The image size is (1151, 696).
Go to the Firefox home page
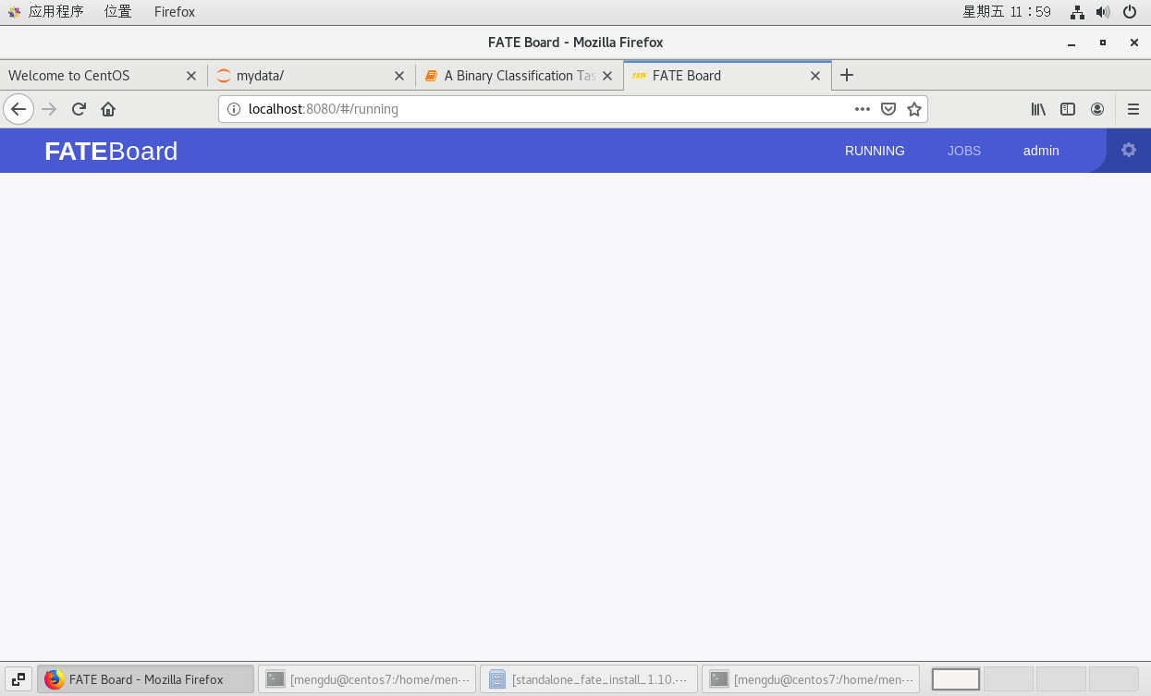pyautogui.click(x=108, y=109)
